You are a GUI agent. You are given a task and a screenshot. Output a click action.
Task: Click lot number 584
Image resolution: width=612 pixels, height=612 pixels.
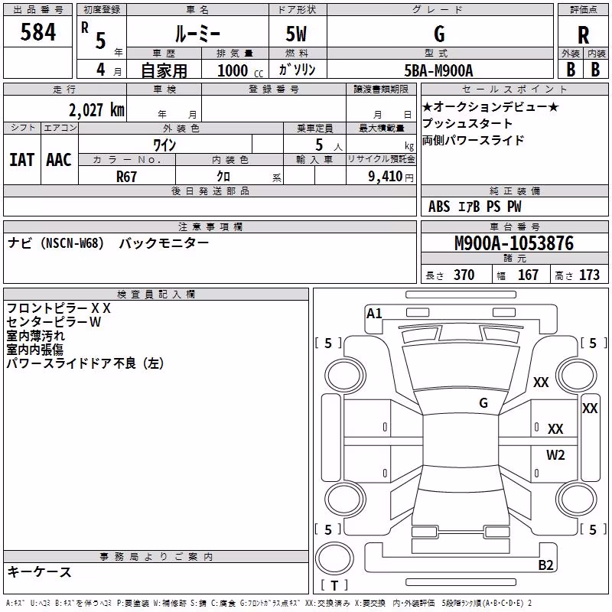pos(37,32)
